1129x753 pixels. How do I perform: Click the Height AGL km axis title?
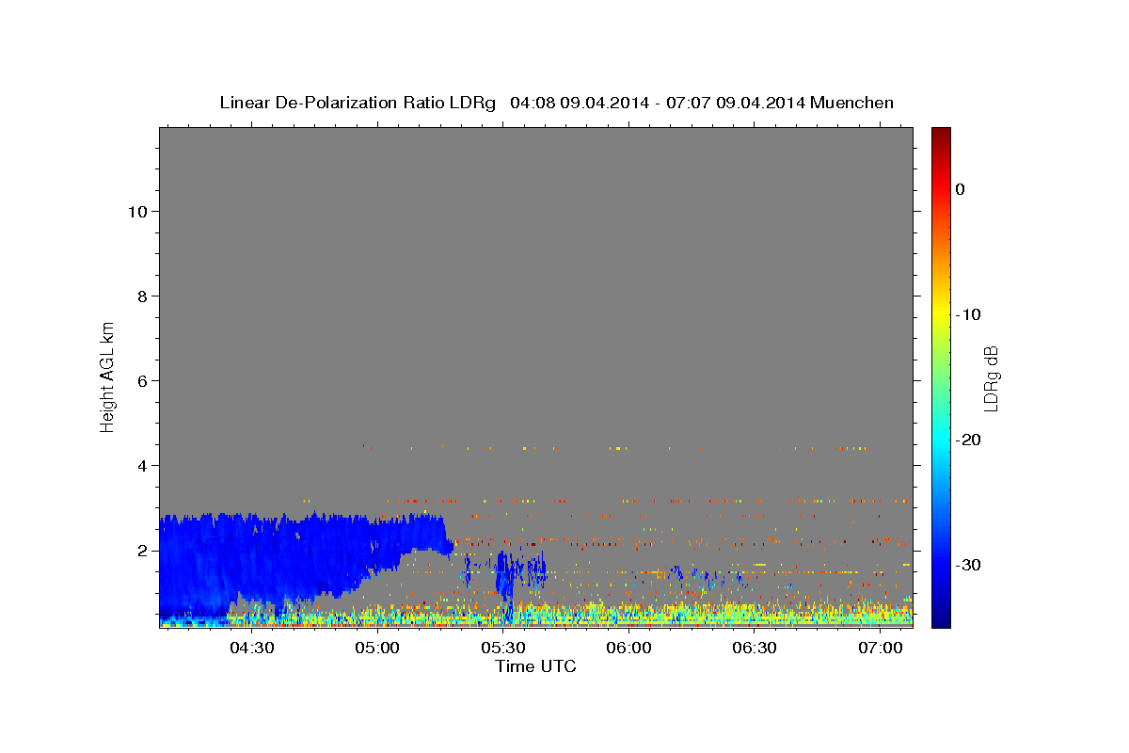107,376
